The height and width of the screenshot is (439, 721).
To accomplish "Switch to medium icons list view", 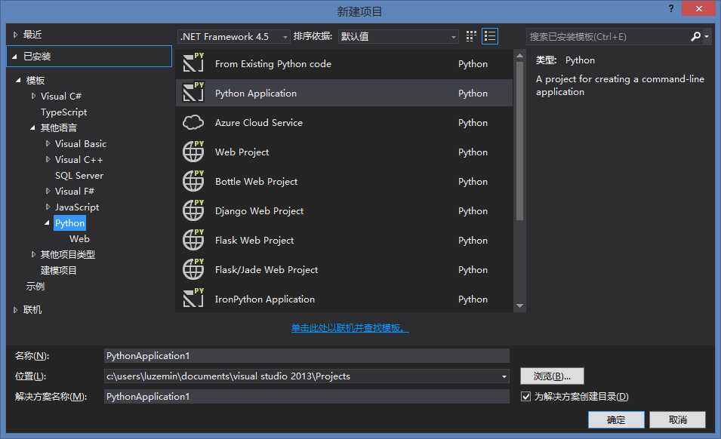I will 490,36.
